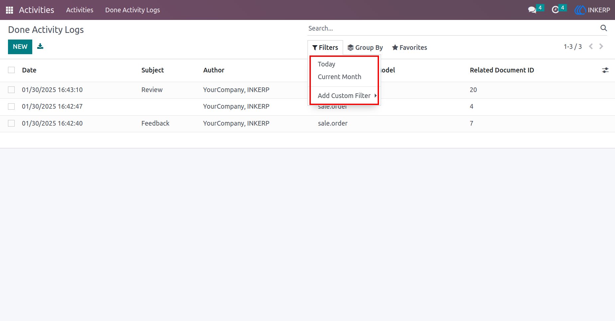
Task: Click the sale.order cell in Feedback row
Action: 333,123
